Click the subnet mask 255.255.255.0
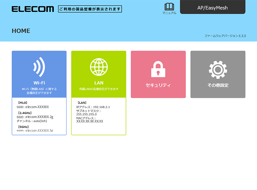 click(x=86, y=114)
